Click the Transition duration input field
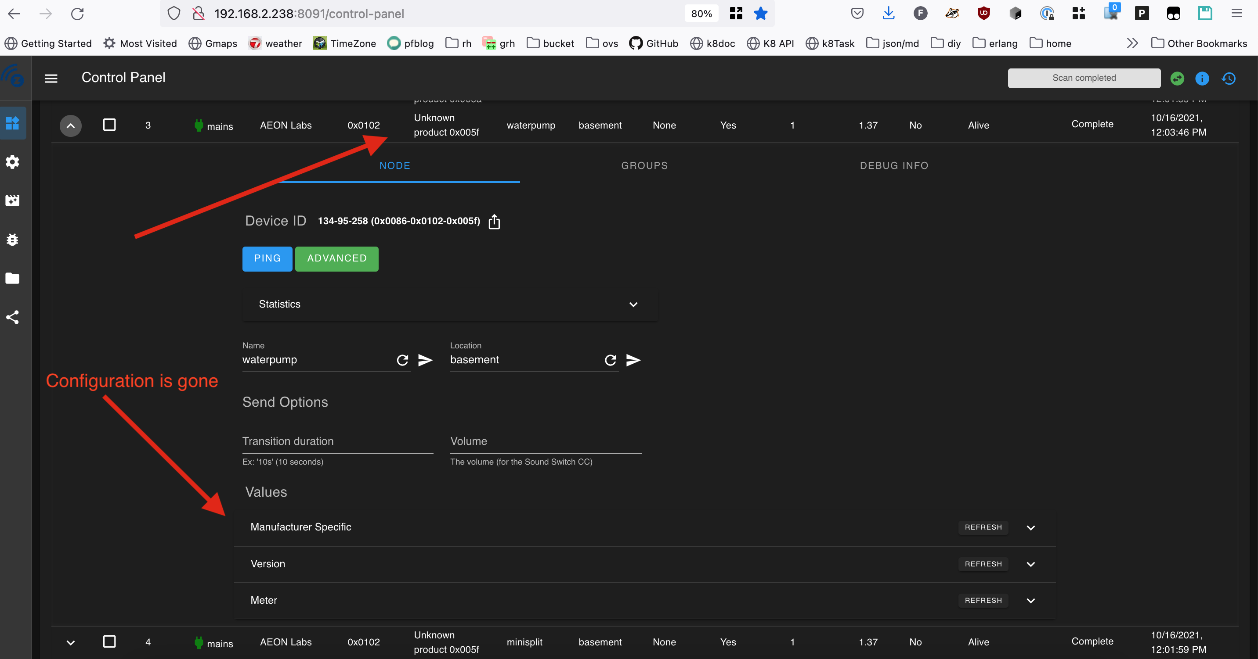This screenshot has width=1258, height=659. [x=337, y=441]
